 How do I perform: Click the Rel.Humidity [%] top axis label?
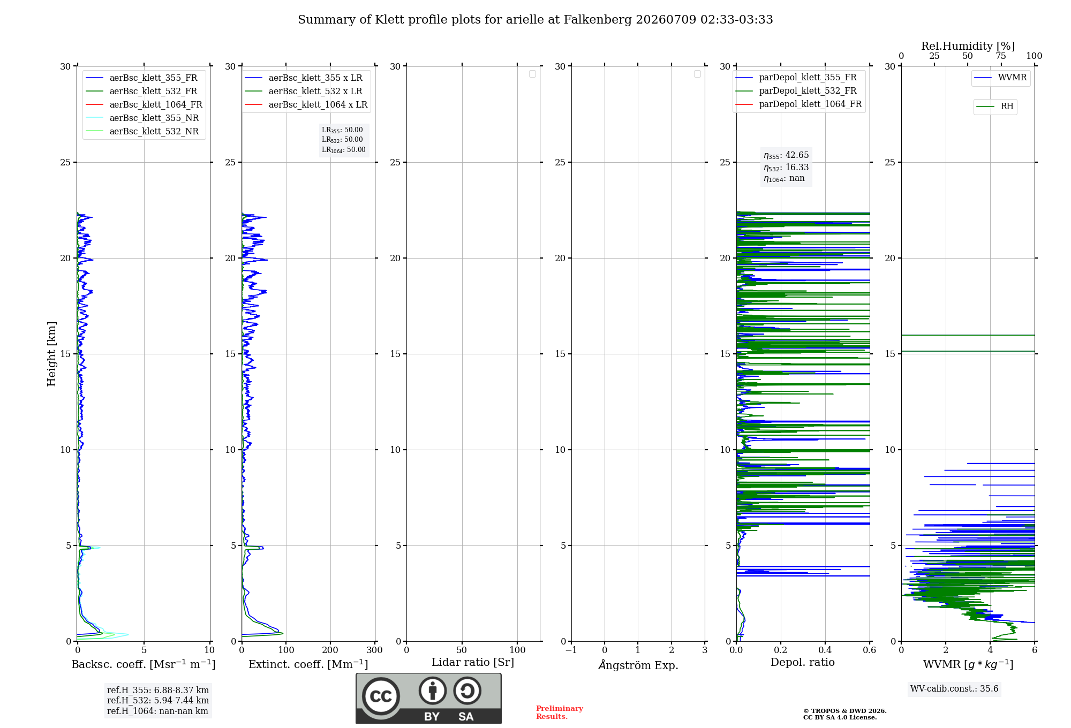click(968, 46)
